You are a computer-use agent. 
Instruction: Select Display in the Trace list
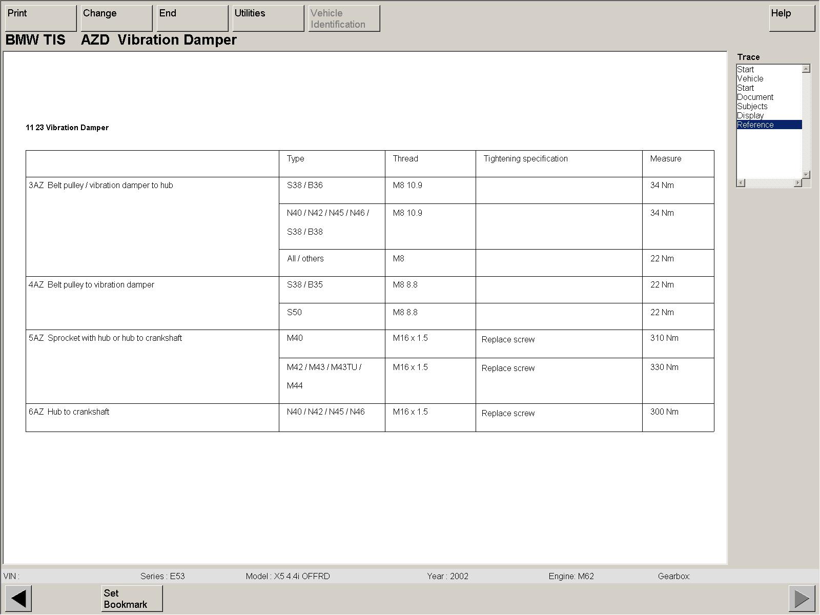point(750,116)
